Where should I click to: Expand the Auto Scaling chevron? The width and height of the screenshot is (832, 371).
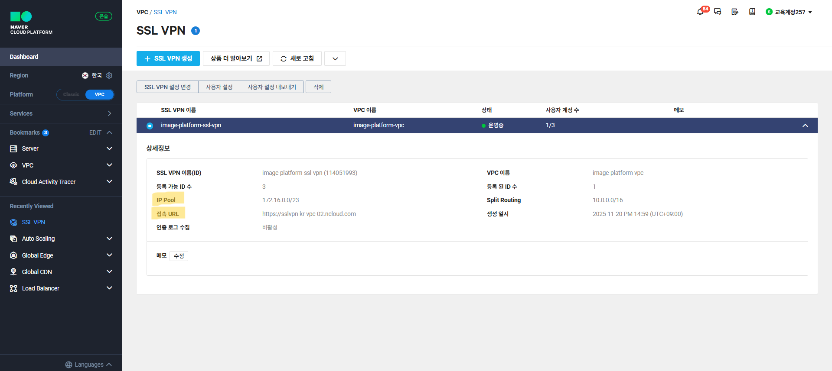[109, 239]
